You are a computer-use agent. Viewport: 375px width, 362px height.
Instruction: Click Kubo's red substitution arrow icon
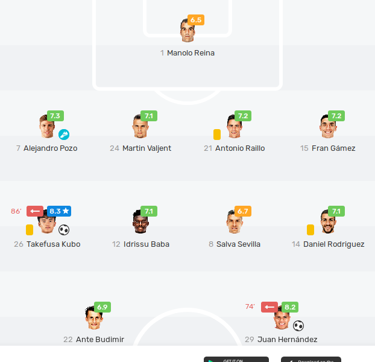point(35,211)
